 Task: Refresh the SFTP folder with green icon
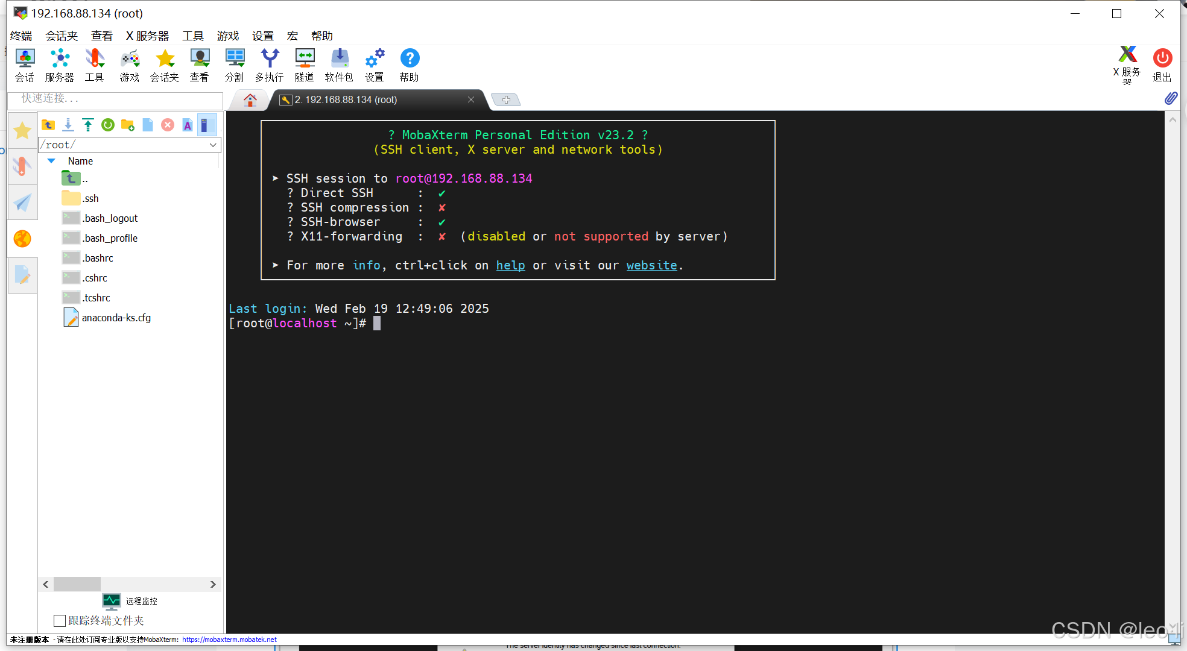click(x=108, y=125)
